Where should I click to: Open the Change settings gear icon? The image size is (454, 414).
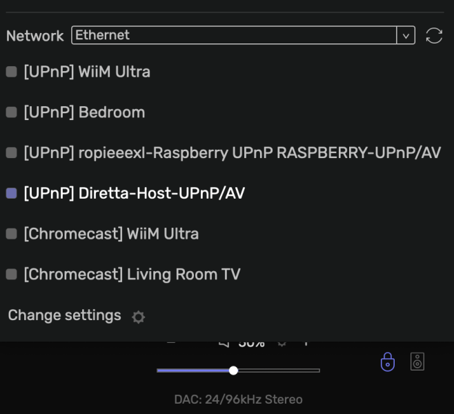(139, 317)
